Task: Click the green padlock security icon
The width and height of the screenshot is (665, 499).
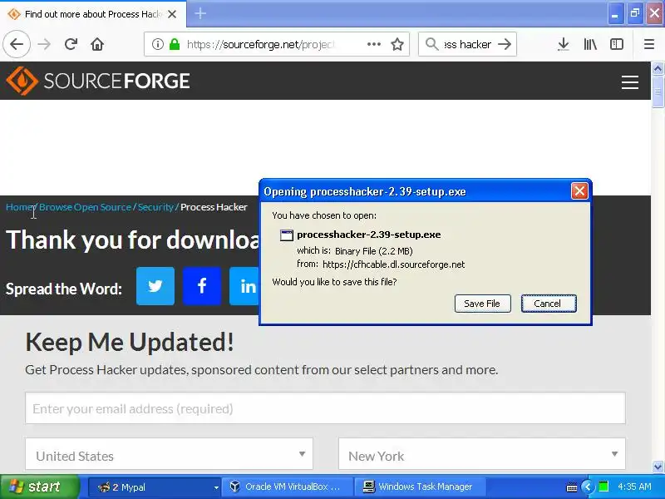Action: [175, 44]
